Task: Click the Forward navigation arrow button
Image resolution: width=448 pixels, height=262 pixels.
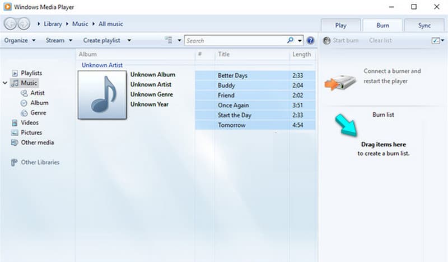Action: 24,23
